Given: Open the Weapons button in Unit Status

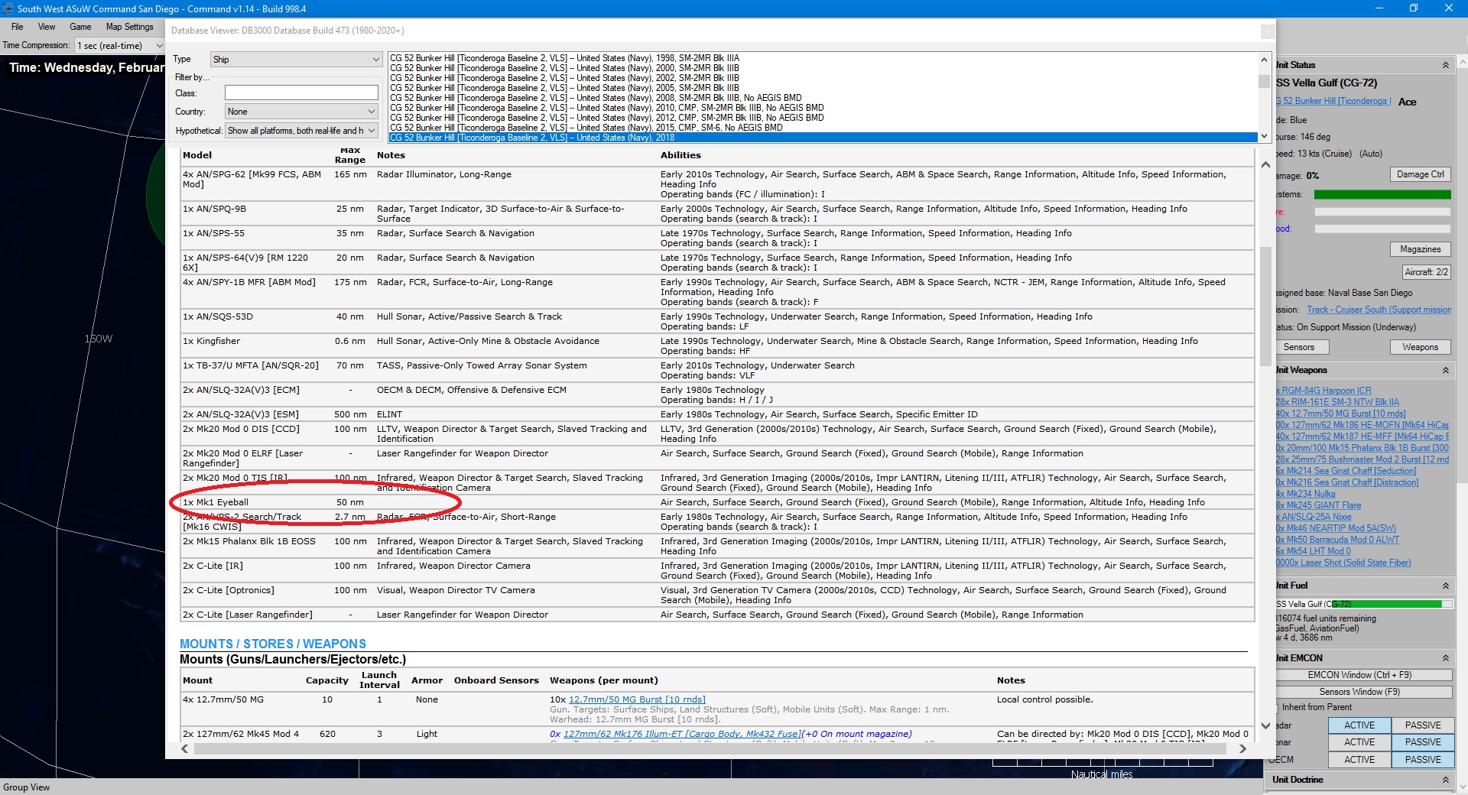Looking at the screenshot, I should [1420, 347].
